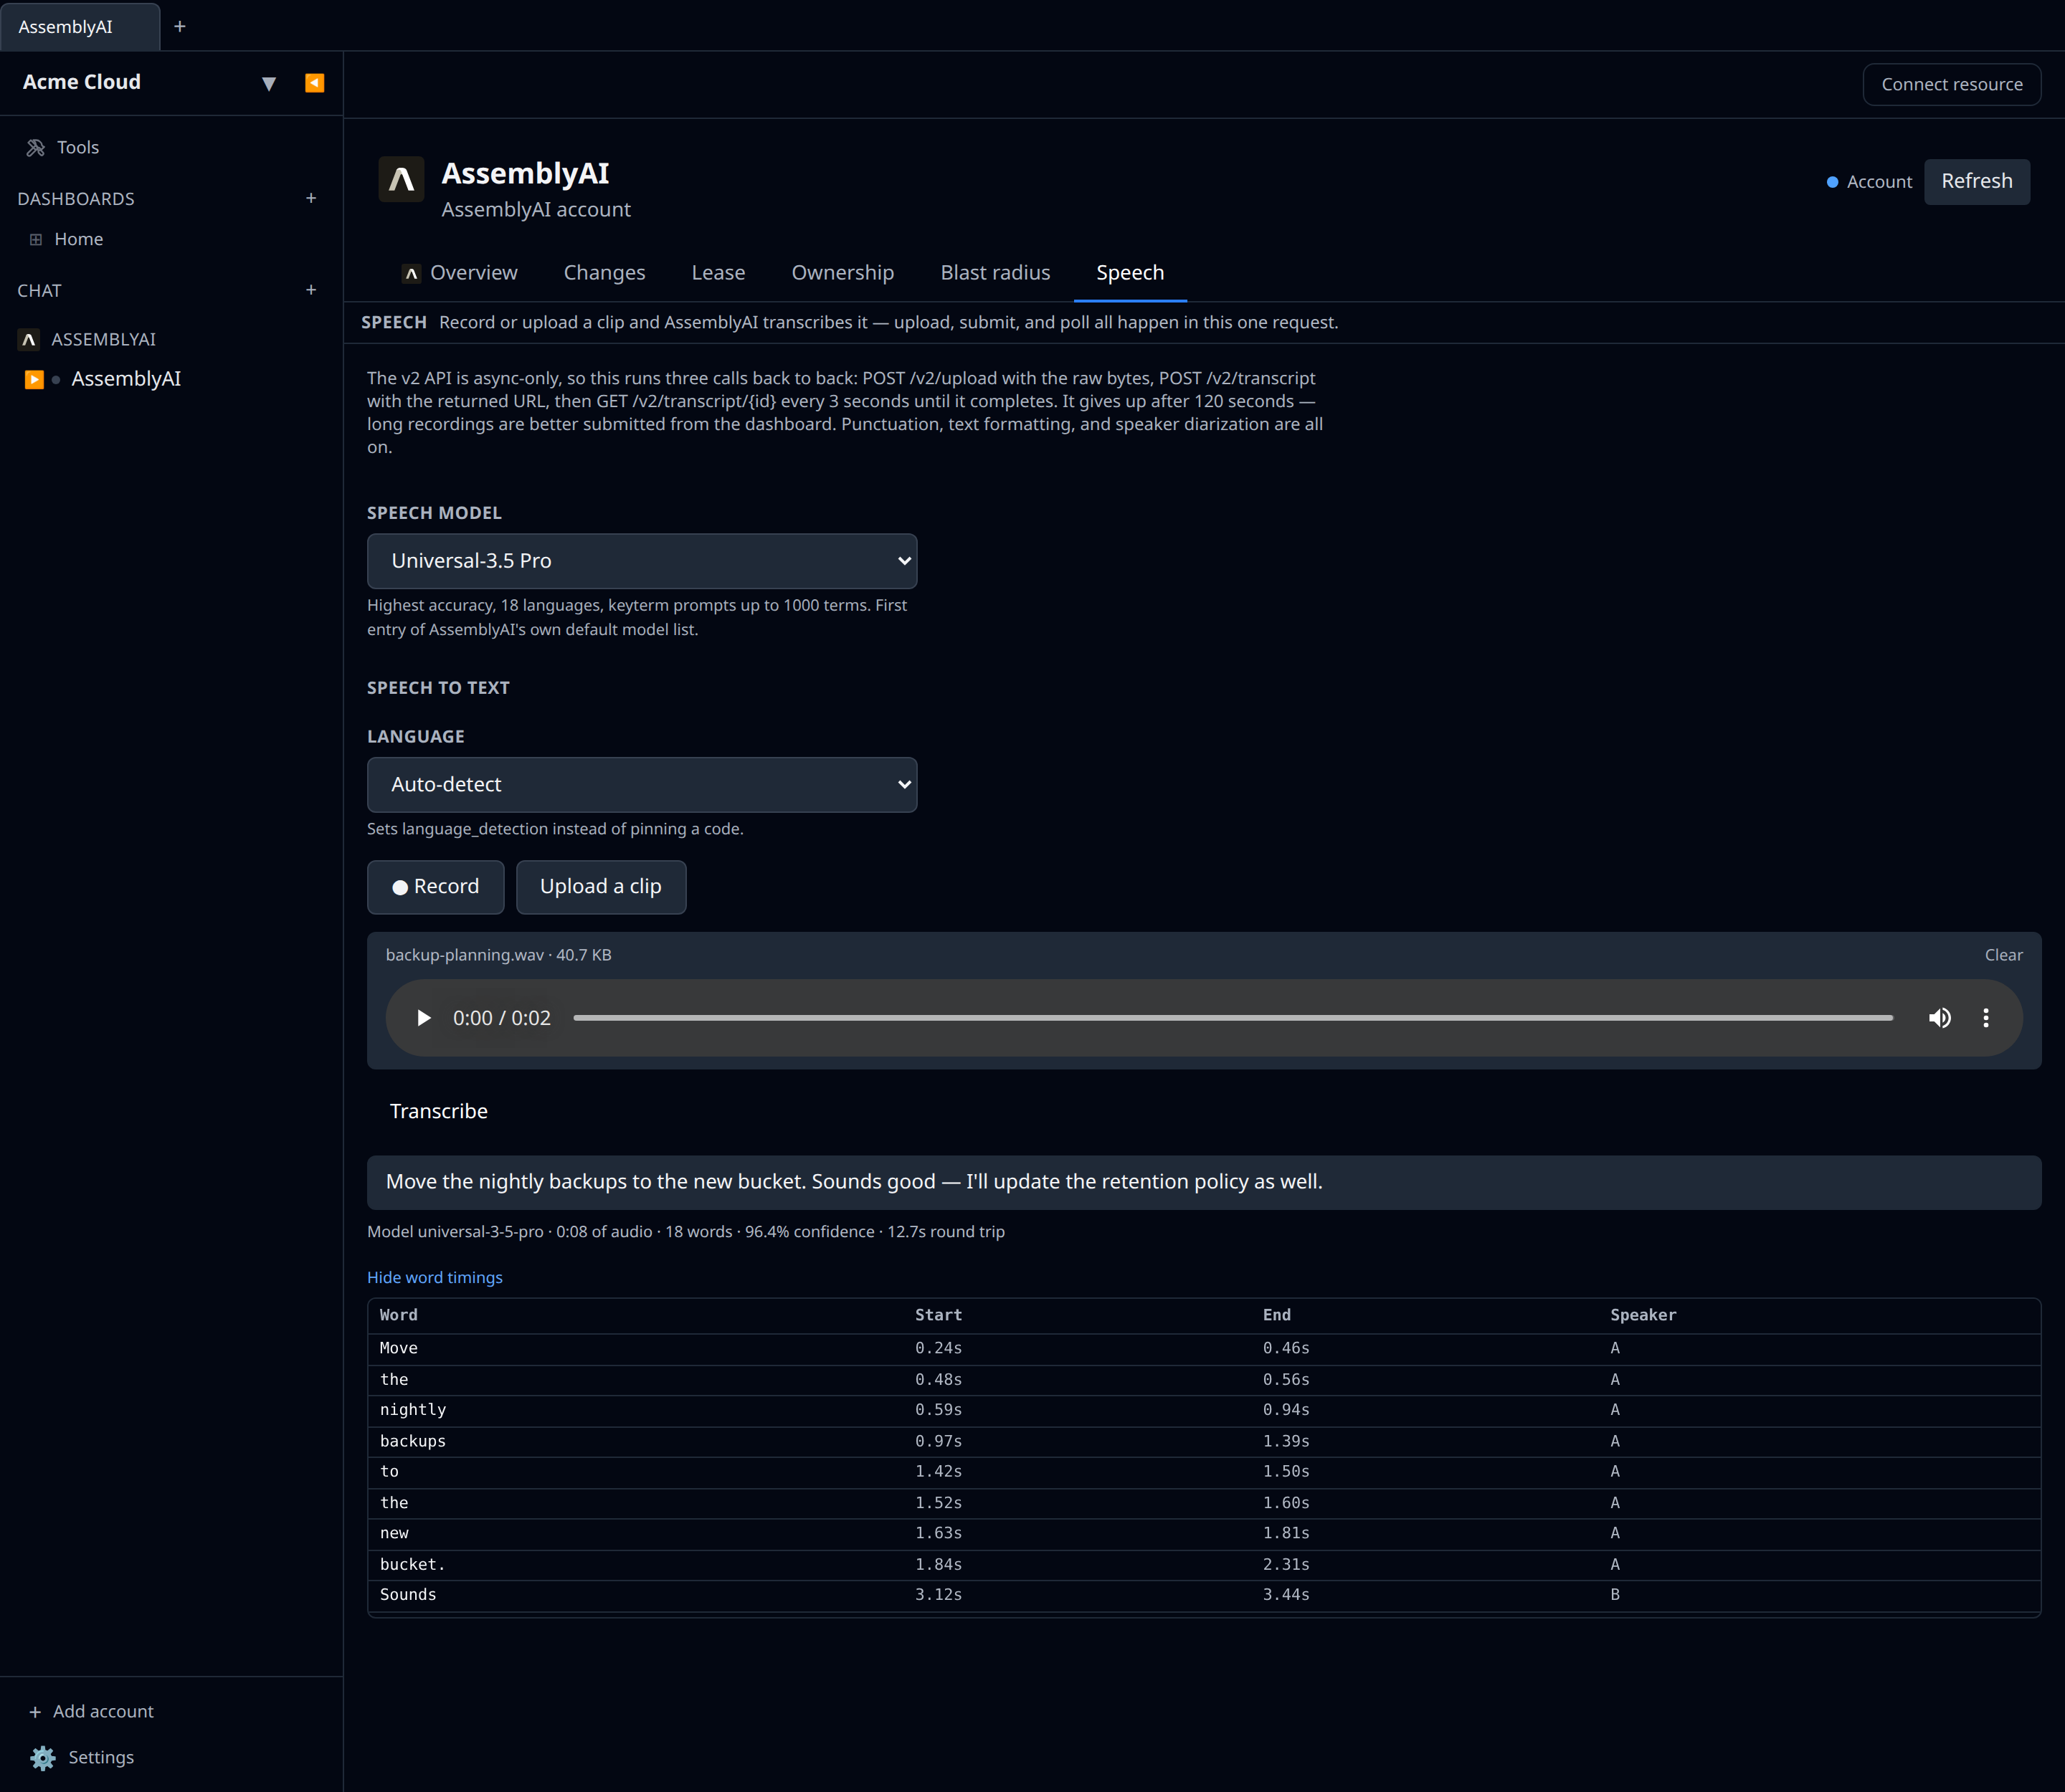Select the 'Sounds' word row

[x=1204, y=1595]
